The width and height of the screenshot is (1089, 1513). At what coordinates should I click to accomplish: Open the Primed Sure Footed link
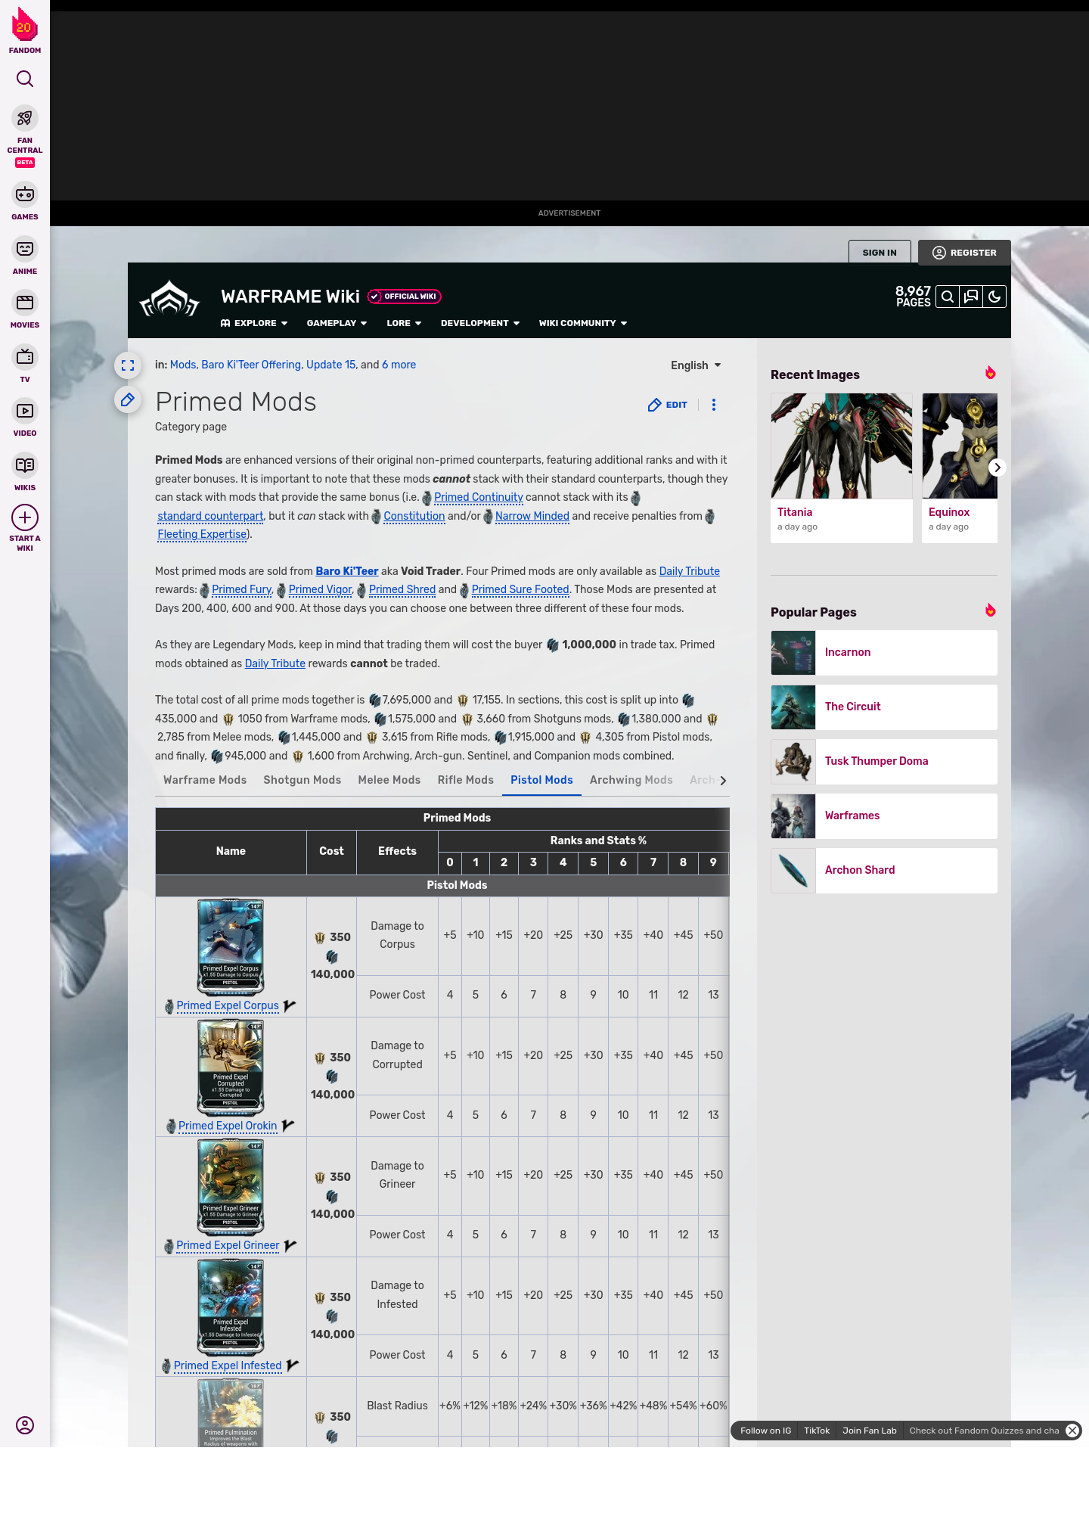coord(520,589)
